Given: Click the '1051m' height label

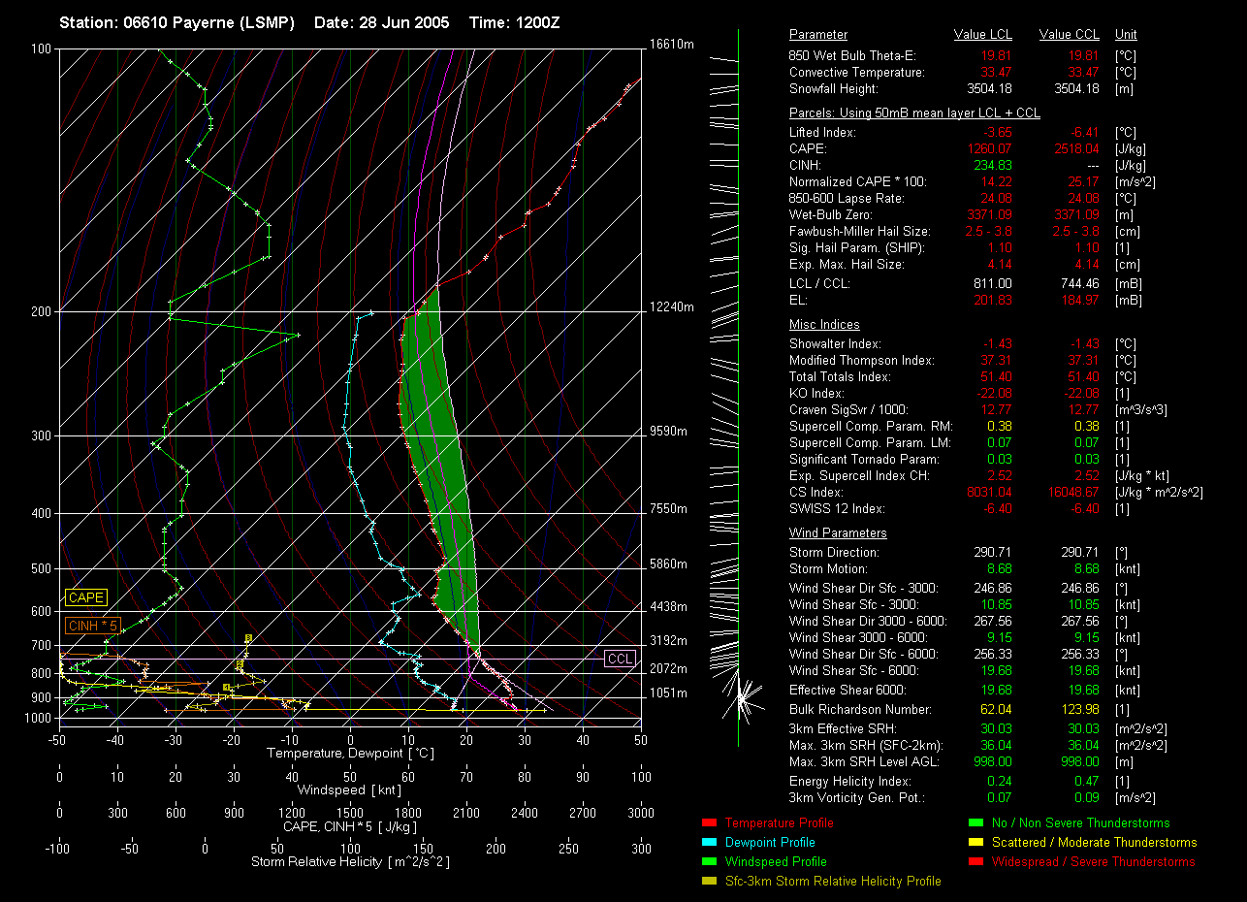Looking at the screenshot, I should (668, 693).
